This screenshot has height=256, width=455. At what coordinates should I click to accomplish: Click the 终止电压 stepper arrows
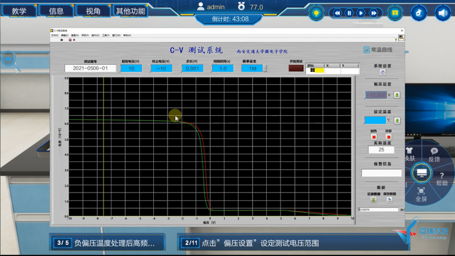150,69
